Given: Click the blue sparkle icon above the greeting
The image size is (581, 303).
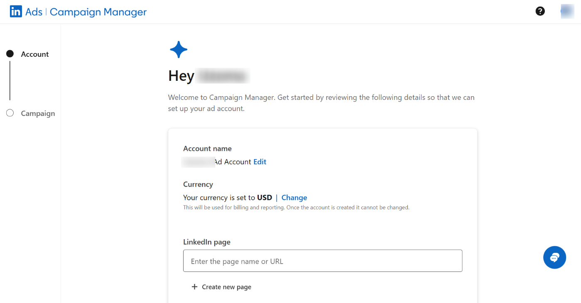Looking at the screenshot, I should 179,49.
